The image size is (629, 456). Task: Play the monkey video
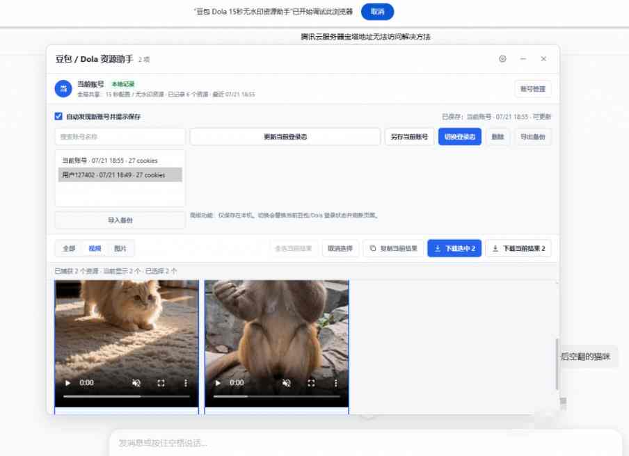coord(218,383)
